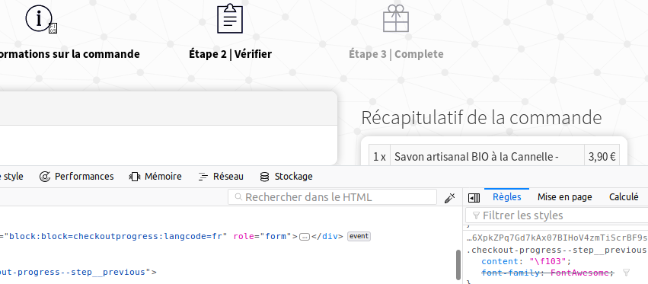Screen dimensions: 648x284
Task: Click the 'event' badge on the div
Action: [x=359, y=237]
